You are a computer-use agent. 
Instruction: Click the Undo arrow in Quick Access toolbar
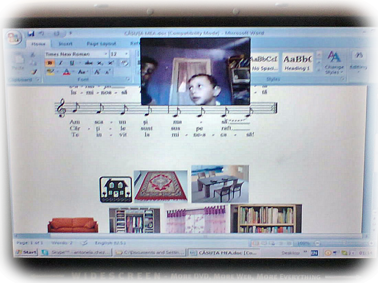point(42,33)
